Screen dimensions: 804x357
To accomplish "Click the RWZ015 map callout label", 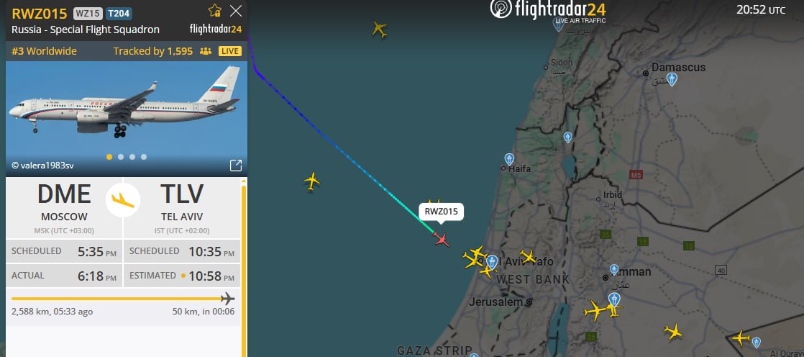I will (x=441, y=212).
